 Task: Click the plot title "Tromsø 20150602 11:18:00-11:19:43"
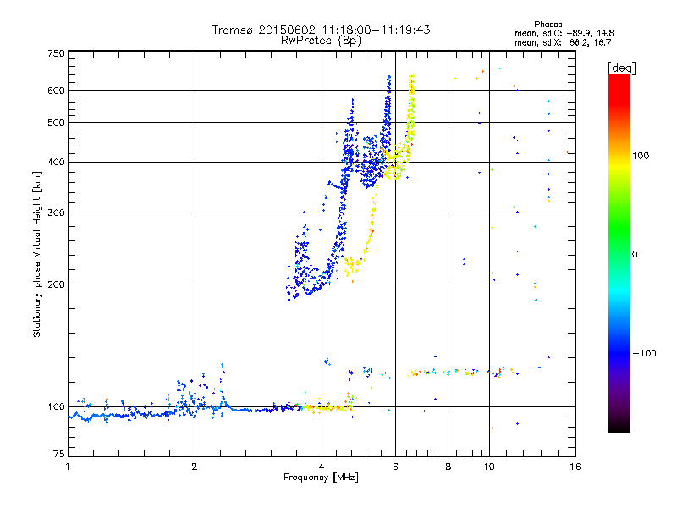pos(321,30)
